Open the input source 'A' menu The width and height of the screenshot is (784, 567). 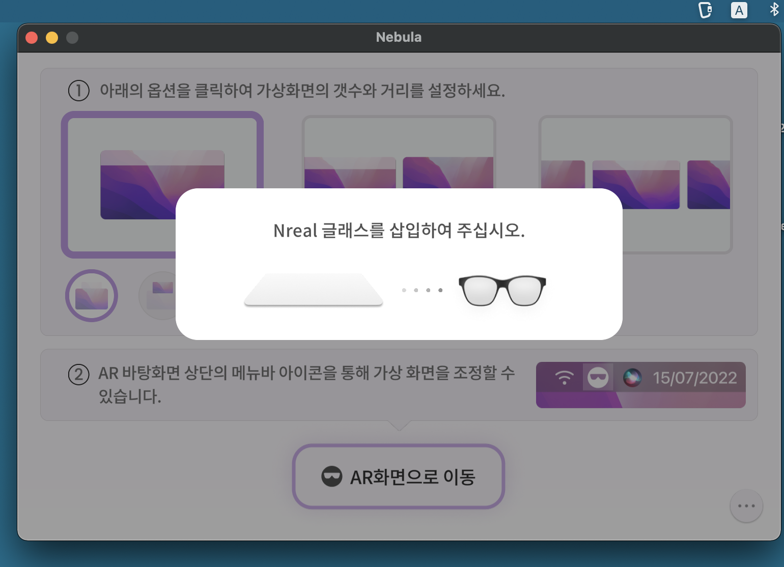pyautogui.click(x=739, y=10)
